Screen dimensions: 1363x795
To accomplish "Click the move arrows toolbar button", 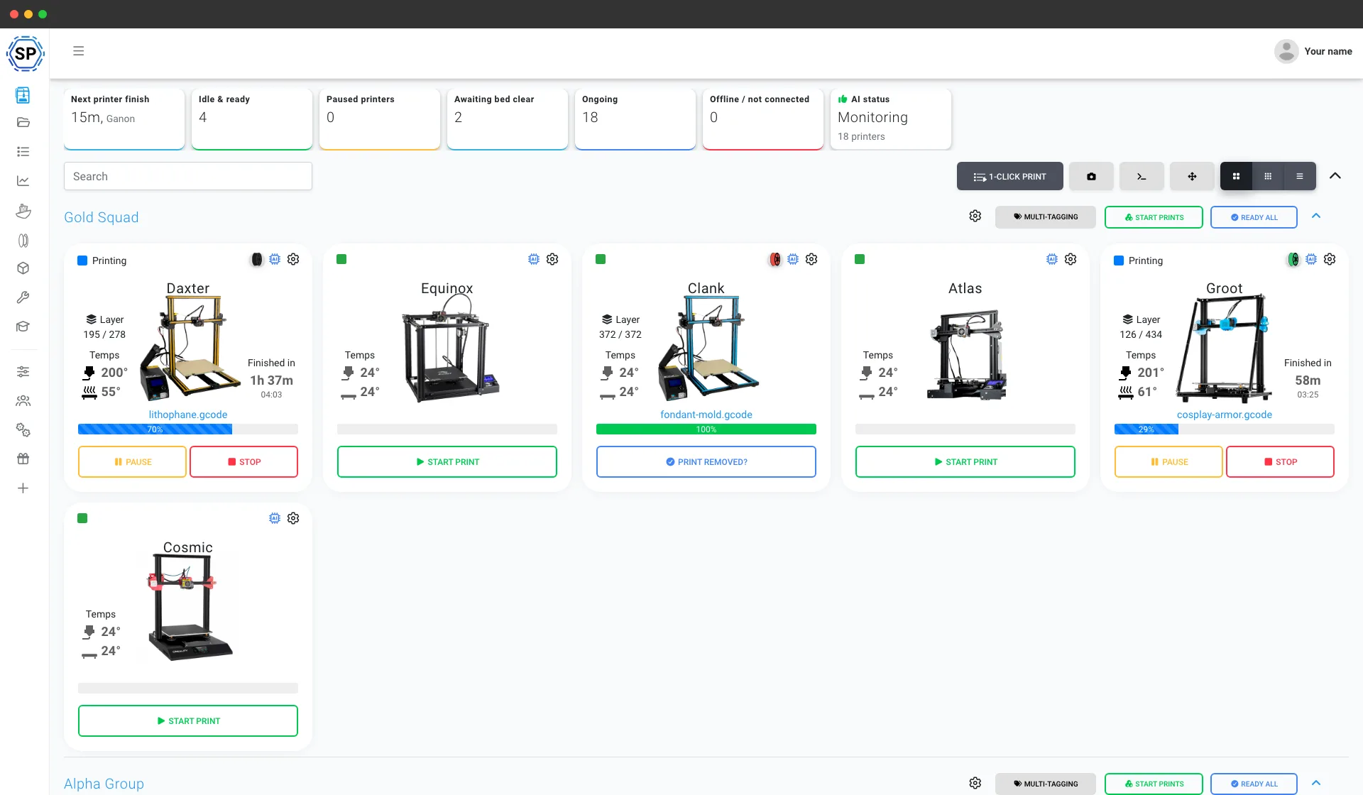I will click(x=1192, y=176).
